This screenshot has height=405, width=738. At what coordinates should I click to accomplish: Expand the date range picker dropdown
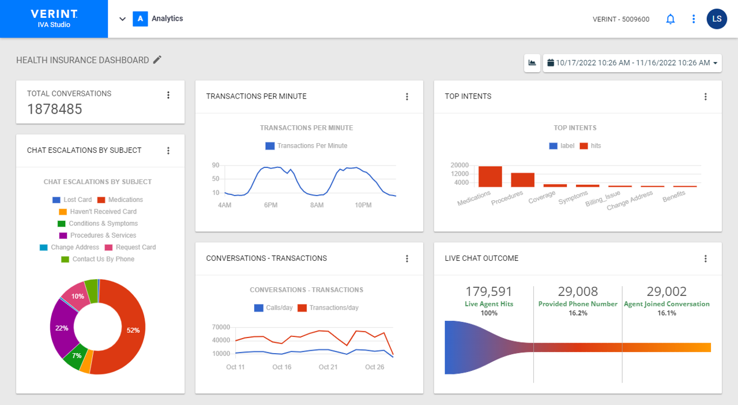tap(632, 63)
